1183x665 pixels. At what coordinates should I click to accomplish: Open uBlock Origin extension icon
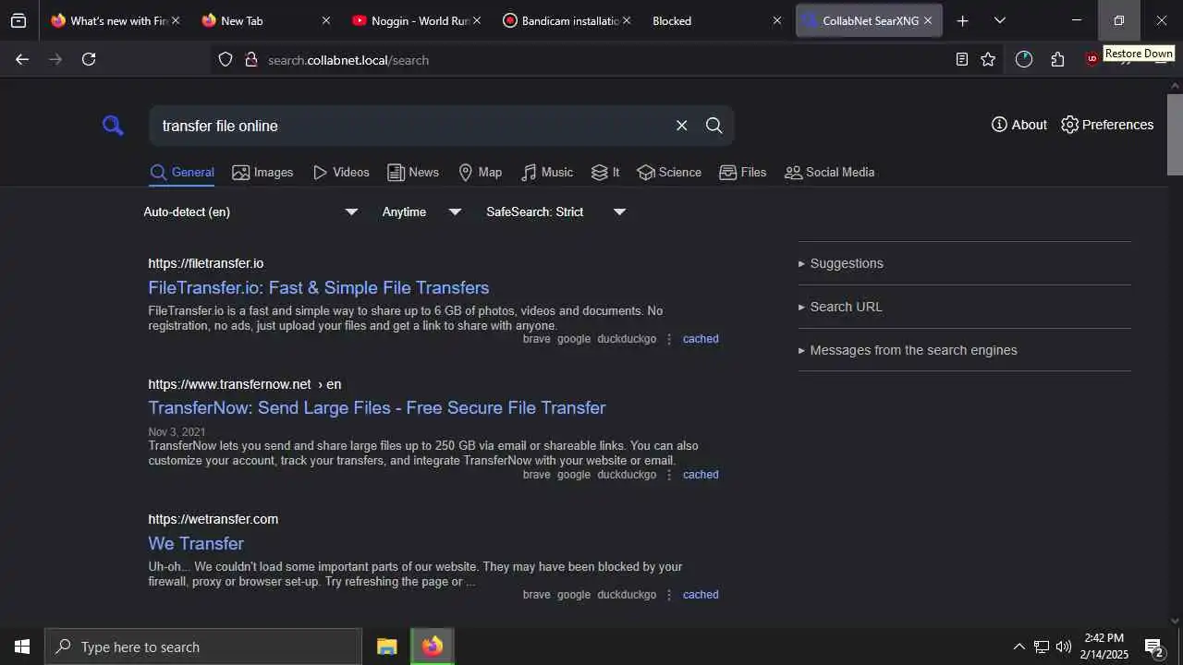(x=1092, y=59)
